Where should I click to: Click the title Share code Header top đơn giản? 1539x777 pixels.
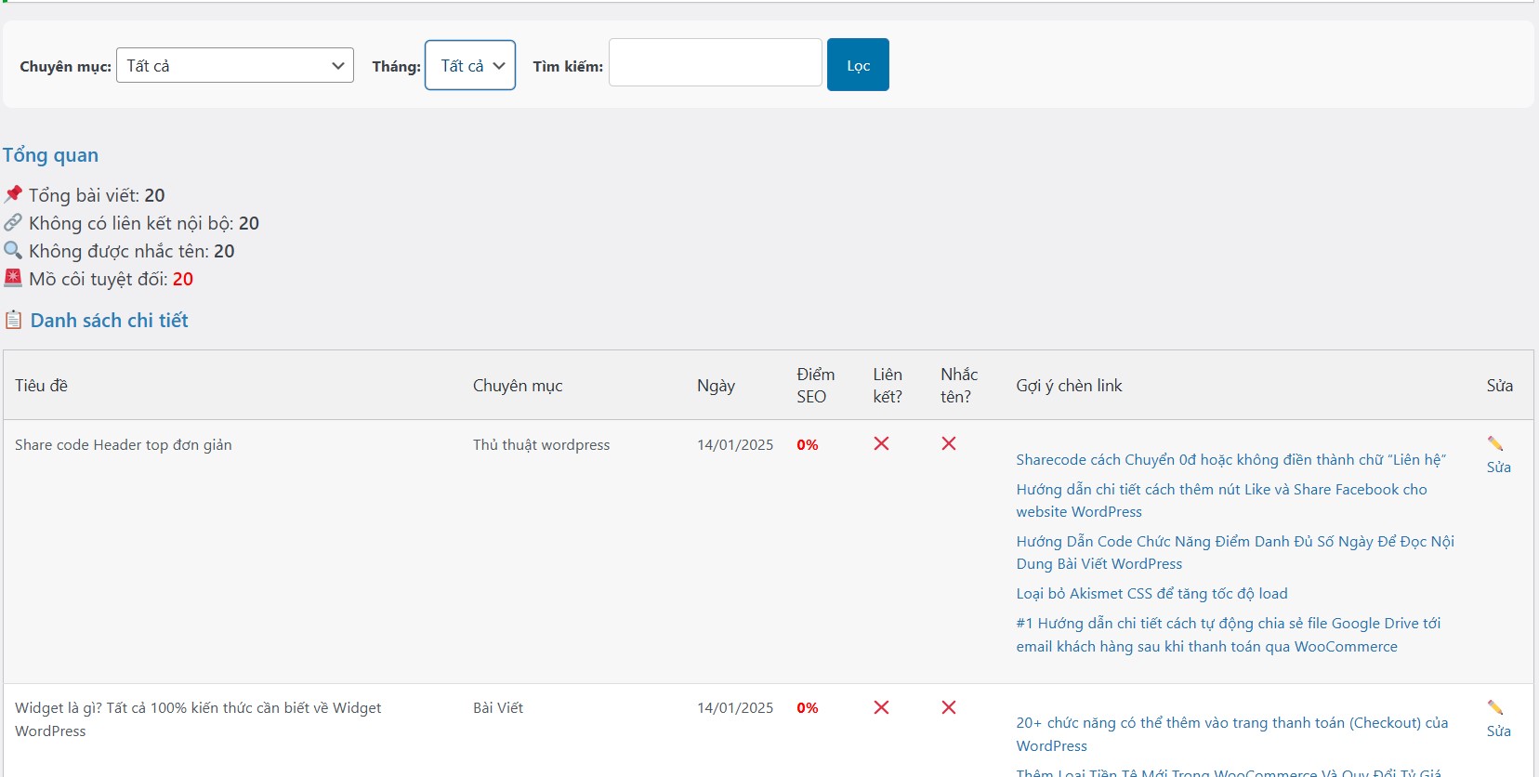tap(124, 445)
